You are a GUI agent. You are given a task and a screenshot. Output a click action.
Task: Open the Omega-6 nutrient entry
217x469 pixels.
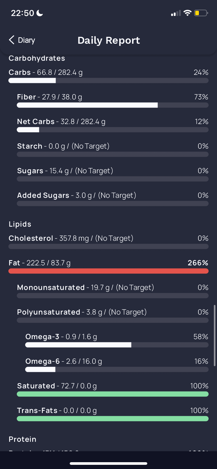pyautogui.click(x=117, y=365)
